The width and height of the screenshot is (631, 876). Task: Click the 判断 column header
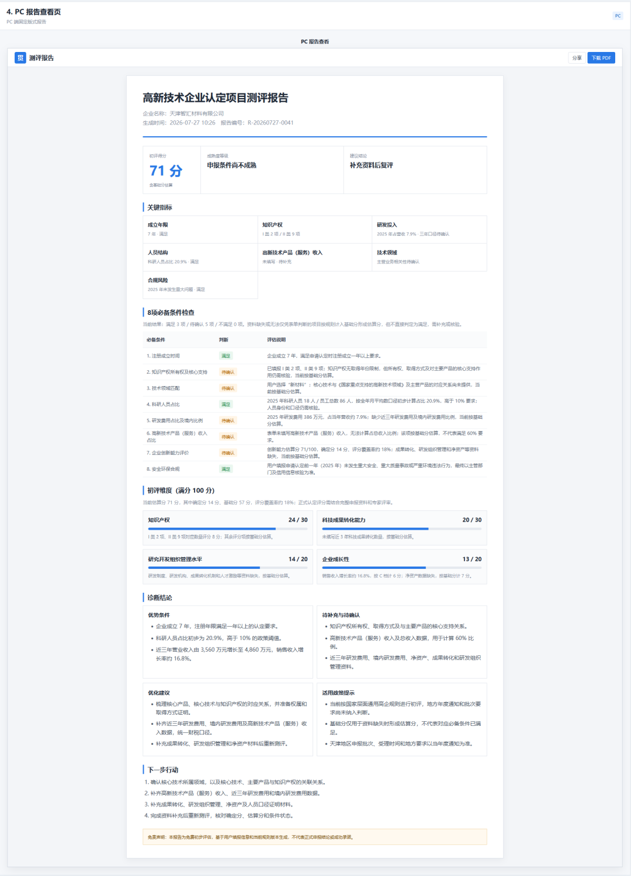point(224,339)
